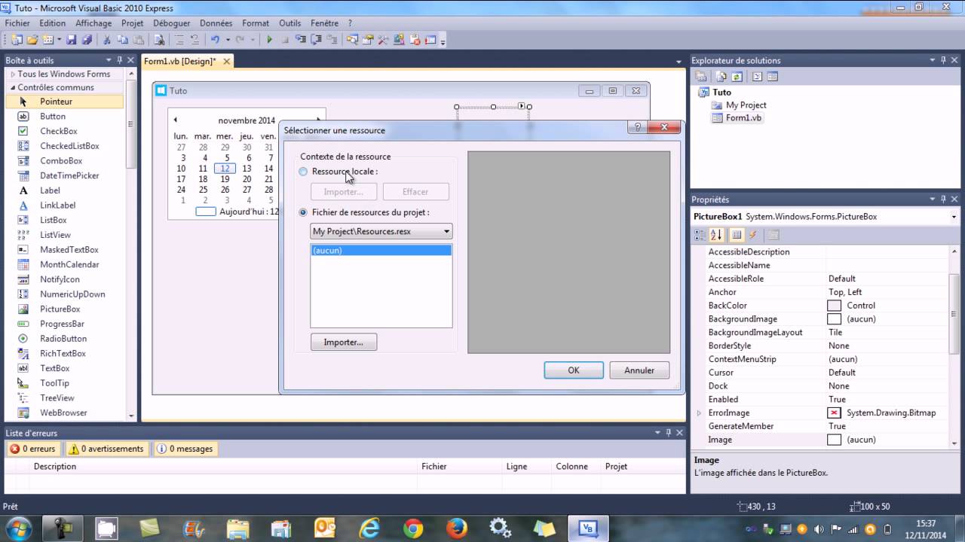
Task: Show the Properties grid icon in the Properties panel
Action: click(x=737, y=235)
